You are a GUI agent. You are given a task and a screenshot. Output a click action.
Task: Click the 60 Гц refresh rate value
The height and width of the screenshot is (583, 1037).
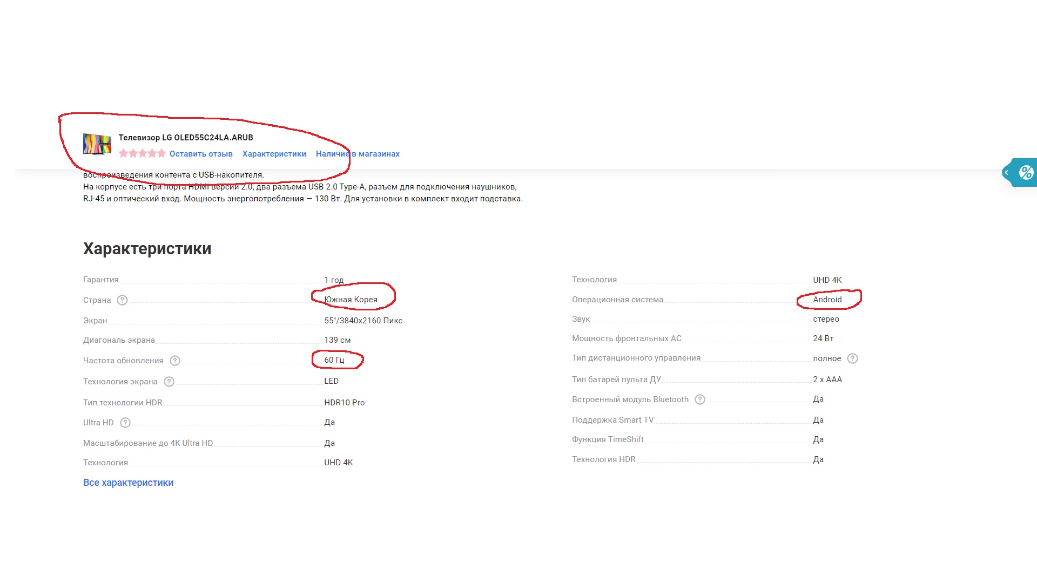[x=334, y=360]
